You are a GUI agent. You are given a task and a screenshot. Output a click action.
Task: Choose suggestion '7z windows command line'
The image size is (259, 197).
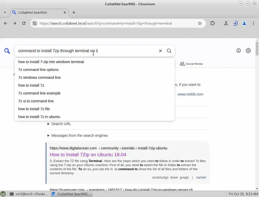pyautogui.click(x=95, y=77)
